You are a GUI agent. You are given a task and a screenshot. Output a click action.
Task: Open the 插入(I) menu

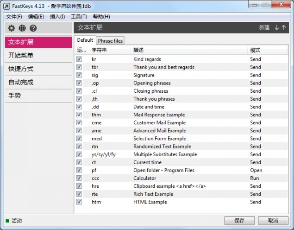(57, 17)
